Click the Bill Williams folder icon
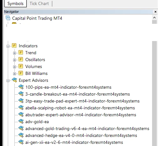Image resolution: width=158 pixels, height=146 pixels. pos(21,73)
